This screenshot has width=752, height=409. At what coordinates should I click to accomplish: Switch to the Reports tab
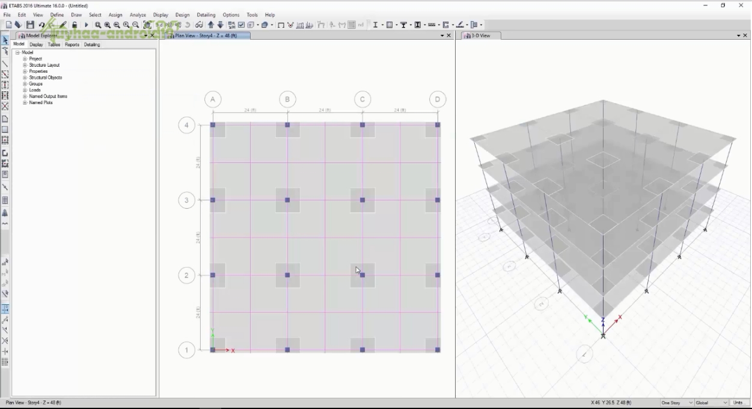pos(72,45)
